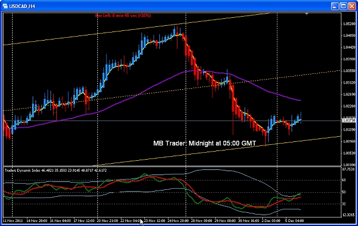Click the 50 level on indicator scale

point(344,192)
